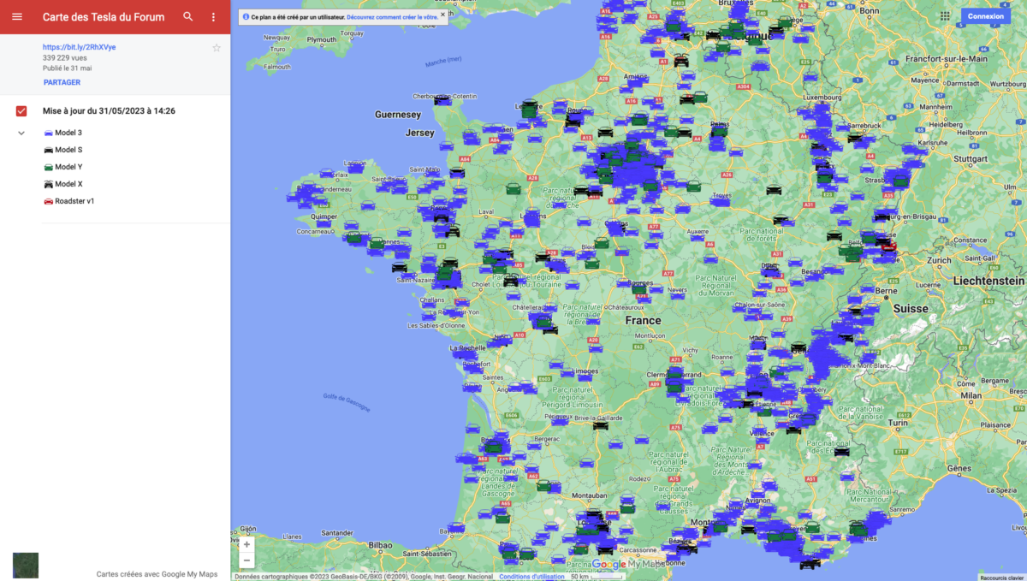Click the info icon in the banner
This screenshot has height=581, width=1027.
[246, 16]
